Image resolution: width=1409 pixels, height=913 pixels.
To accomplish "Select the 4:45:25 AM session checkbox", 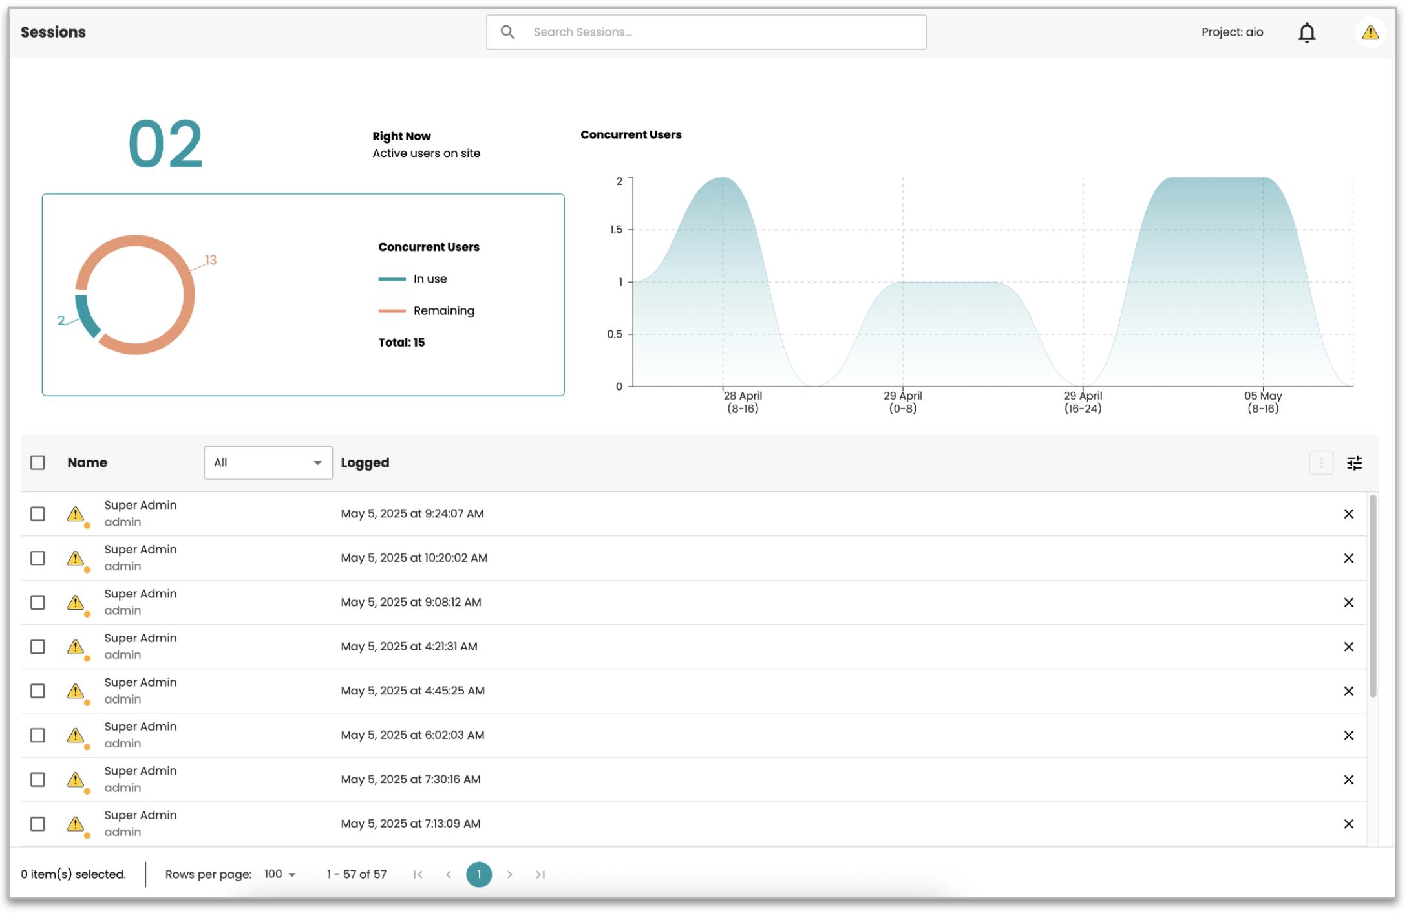I will 37,691.
